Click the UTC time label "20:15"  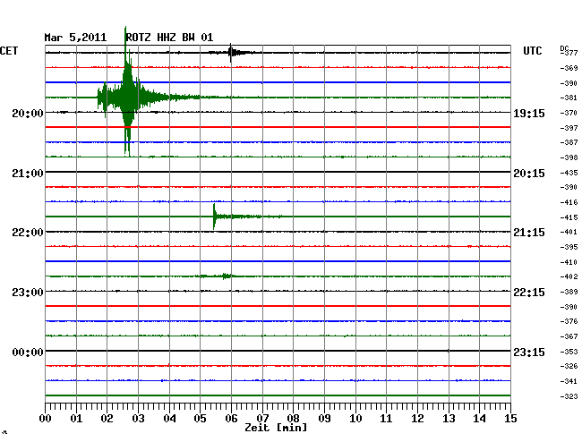[x=529, y=174]
